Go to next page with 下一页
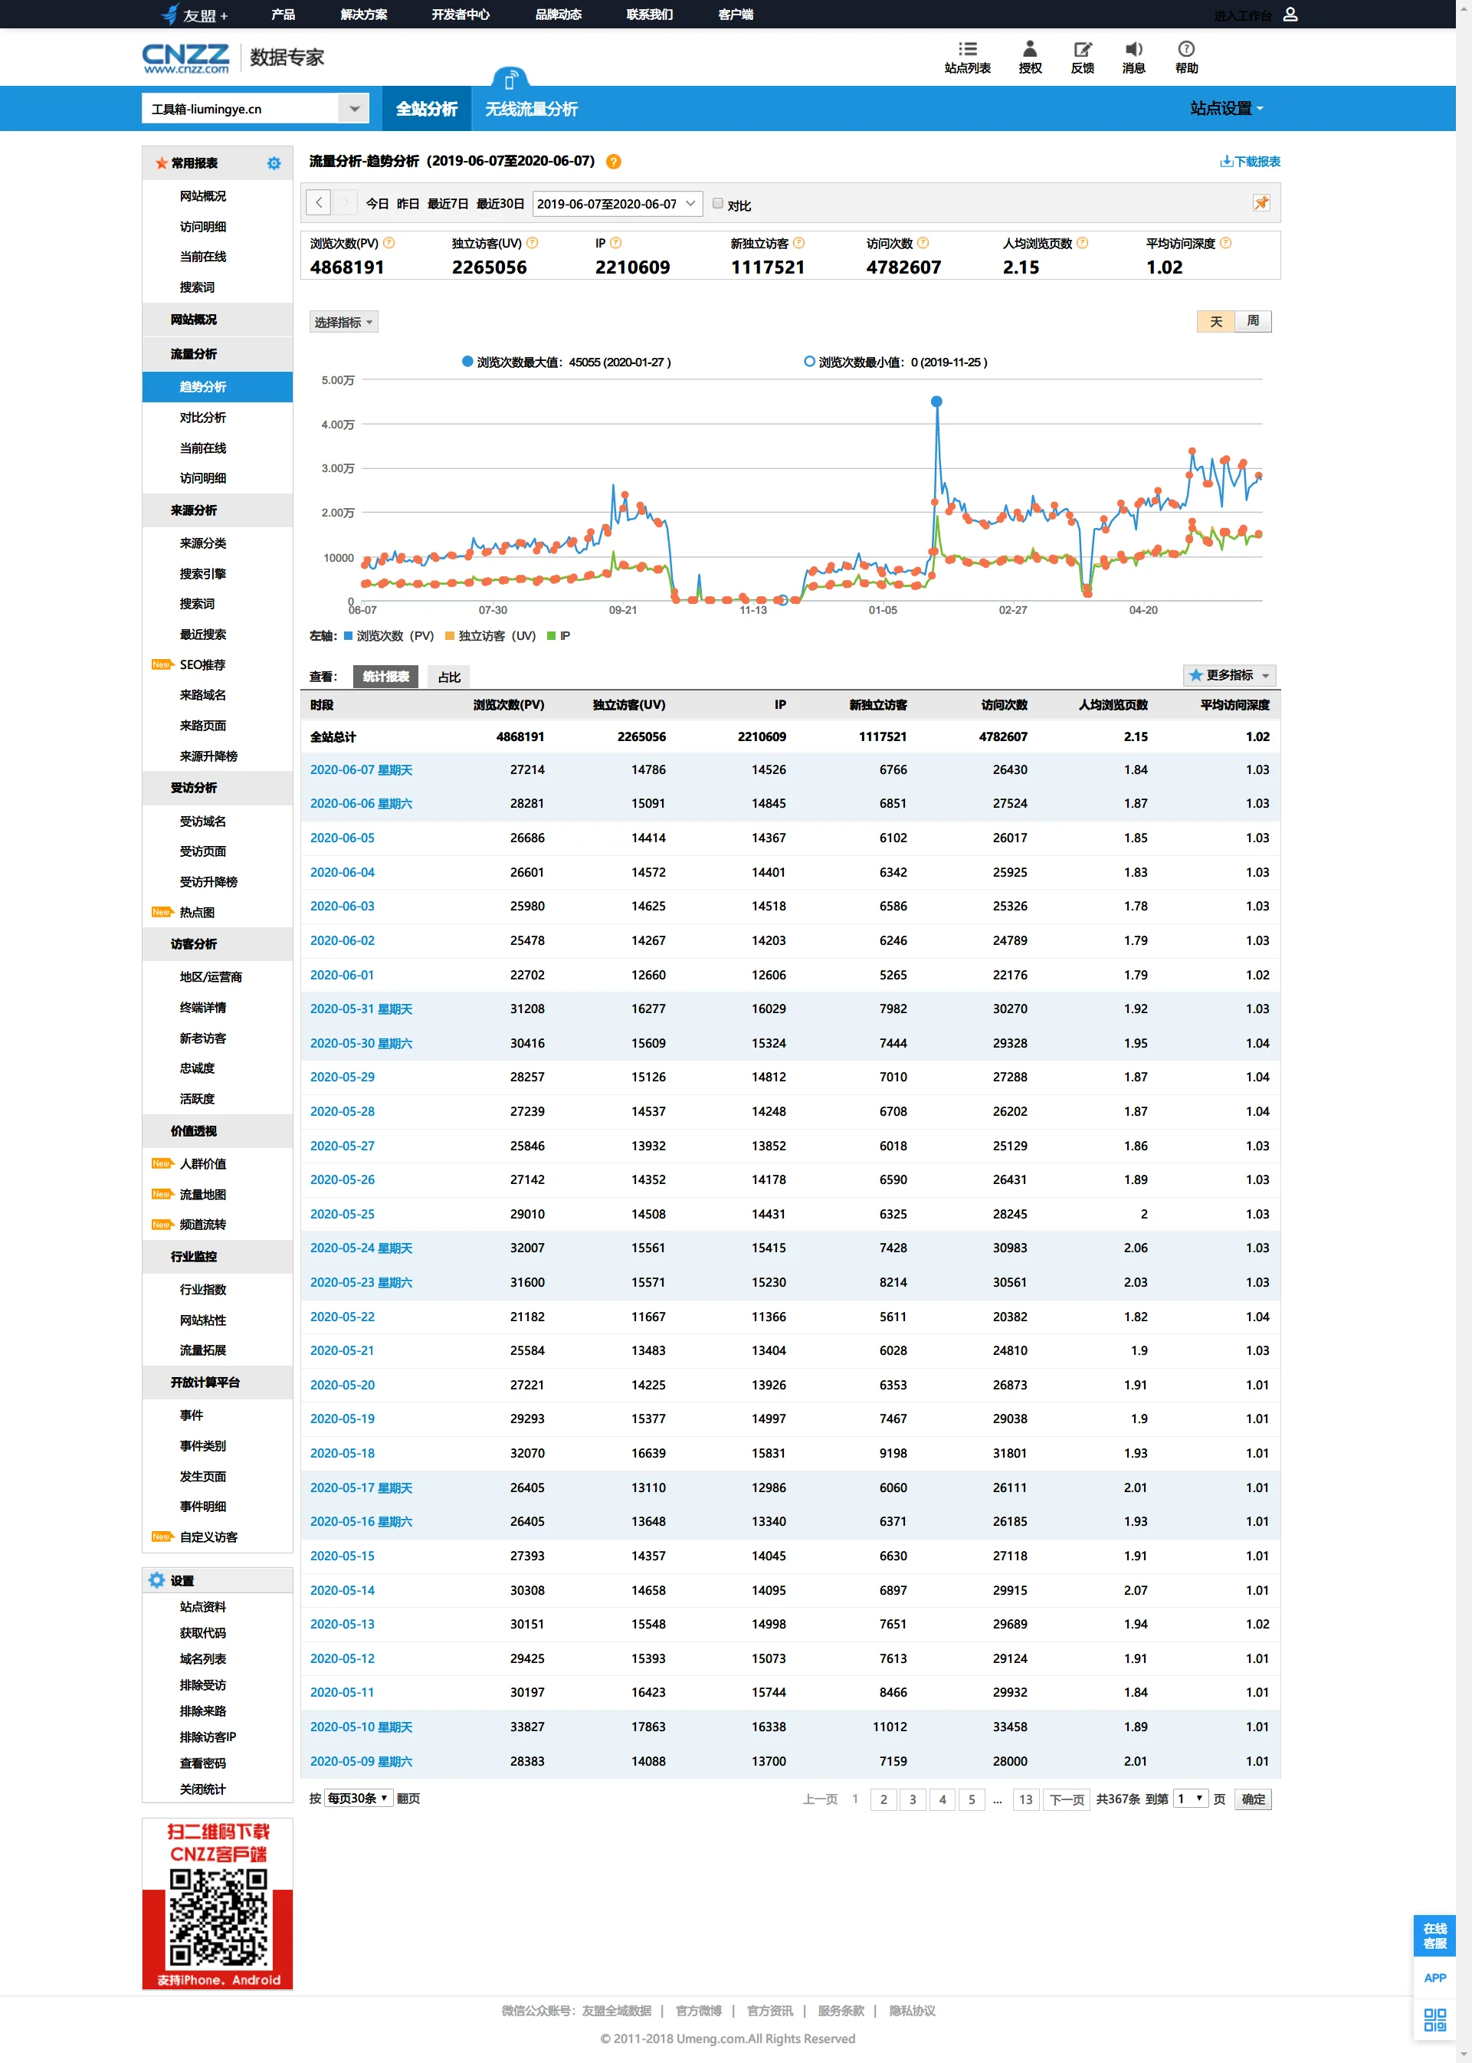Screen dimensions: 1472x2063 click(x=1066, y=1799)
